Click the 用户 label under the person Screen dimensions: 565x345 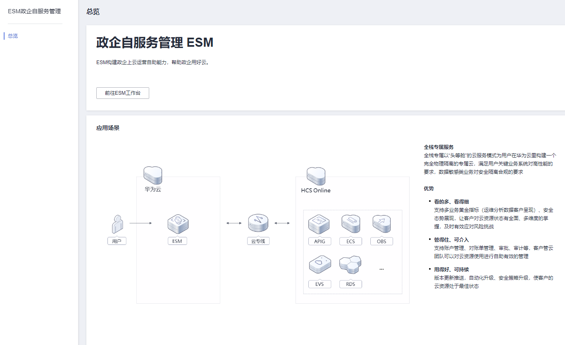117,241
